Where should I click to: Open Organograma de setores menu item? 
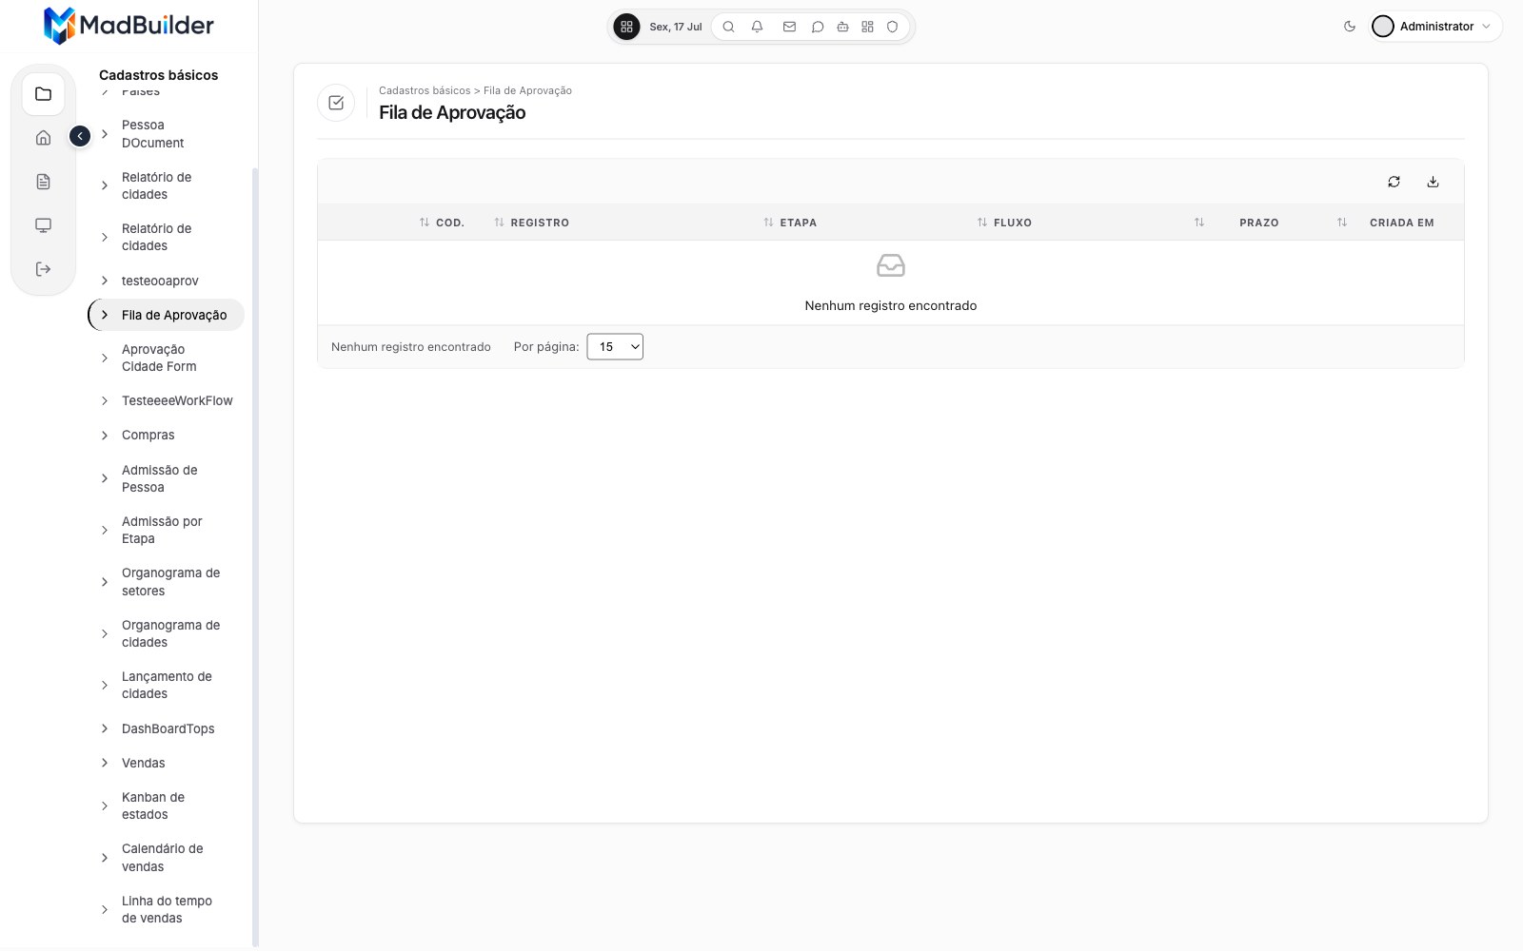click(x=167, y=582)
